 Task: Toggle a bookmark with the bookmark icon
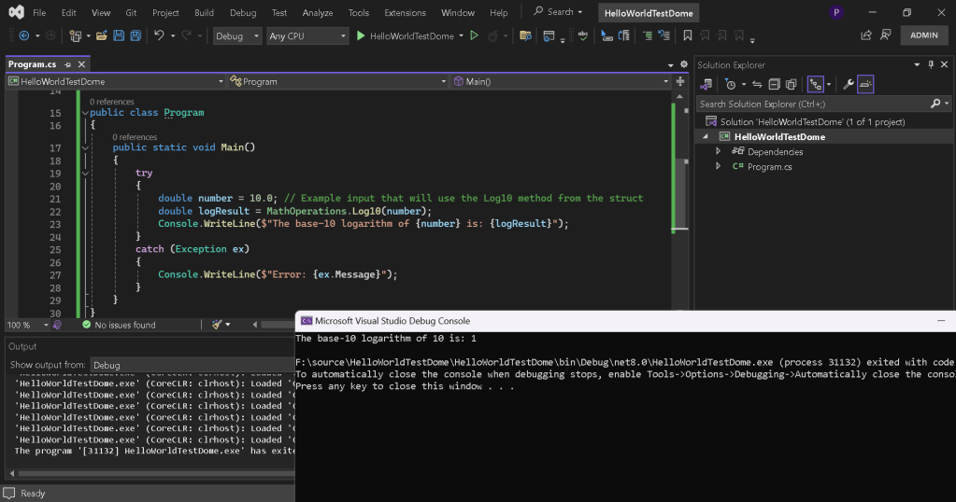[688, 35]
